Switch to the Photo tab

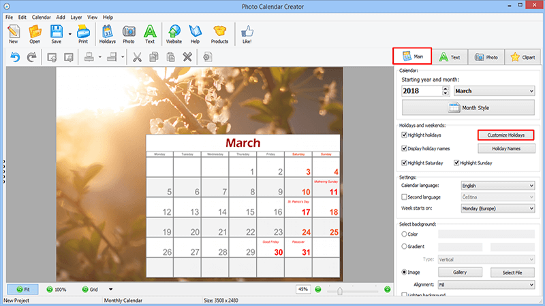coord(486,57)
